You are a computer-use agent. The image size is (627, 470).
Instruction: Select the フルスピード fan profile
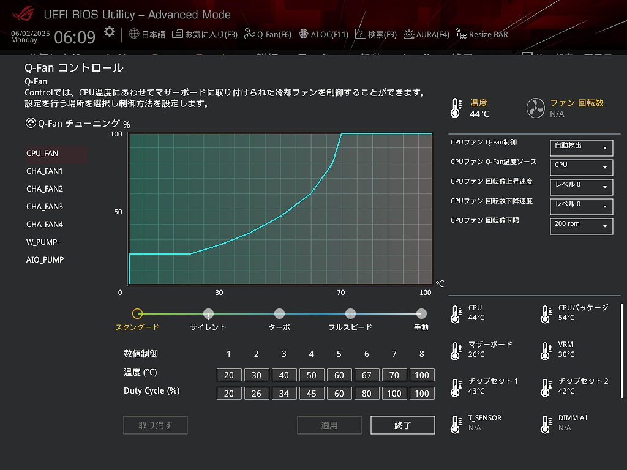click(x=350, y=314)
